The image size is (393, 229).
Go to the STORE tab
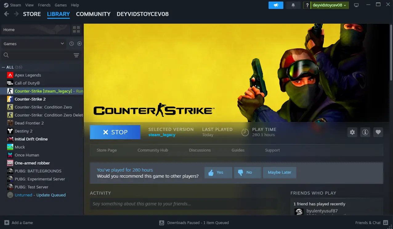[x=32, y=14]
